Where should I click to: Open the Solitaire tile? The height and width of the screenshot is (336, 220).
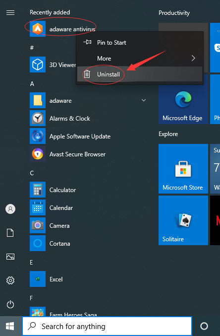(183, 220)
